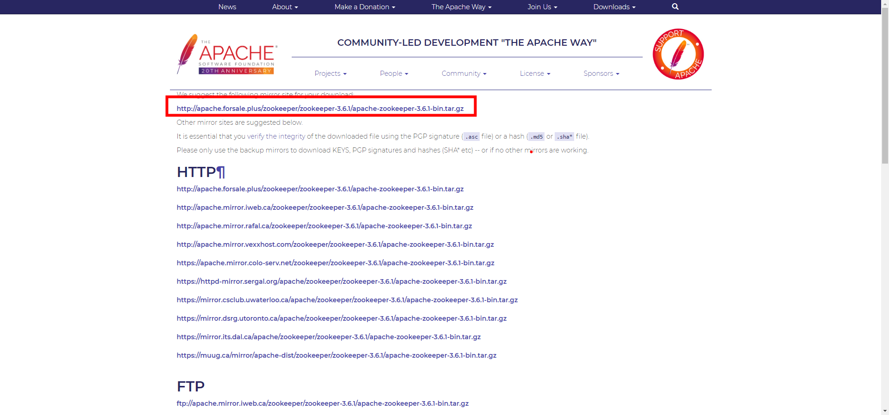Click the '.sha*' code label

(x=564, y=137)
